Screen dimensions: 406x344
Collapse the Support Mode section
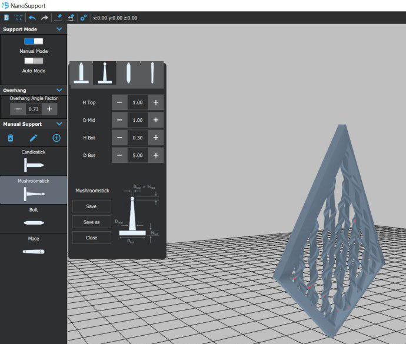tap(59, 29)
